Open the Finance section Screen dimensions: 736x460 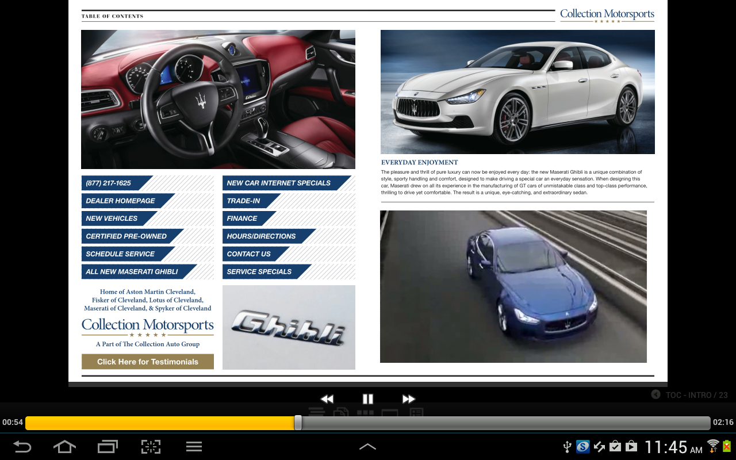coord(250,218)
